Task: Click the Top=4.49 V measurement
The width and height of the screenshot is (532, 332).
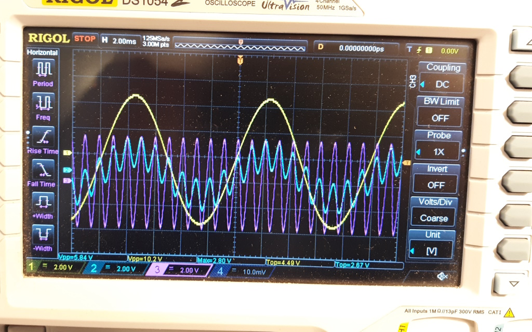Action: click(x=283, y=262)
